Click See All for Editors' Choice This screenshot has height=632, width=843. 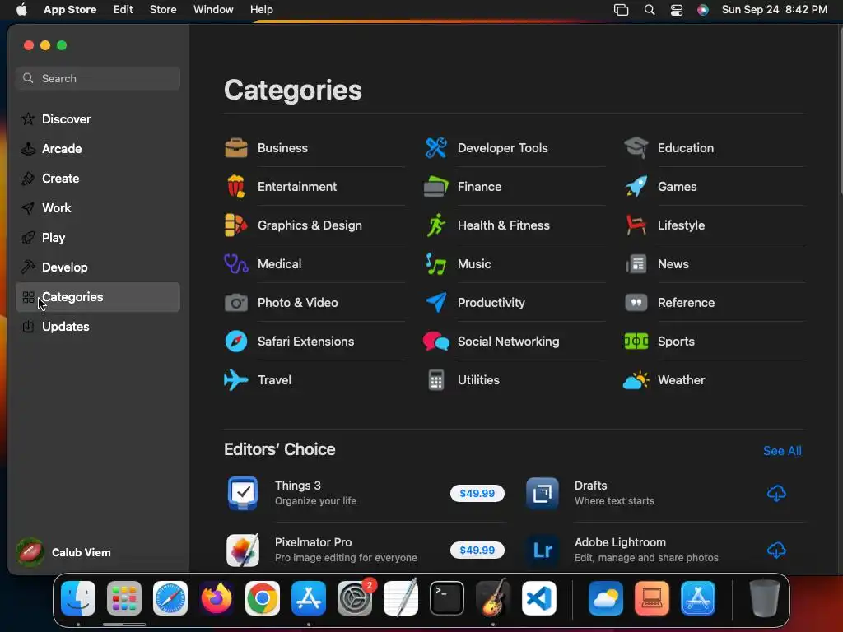tap(782, 451)
